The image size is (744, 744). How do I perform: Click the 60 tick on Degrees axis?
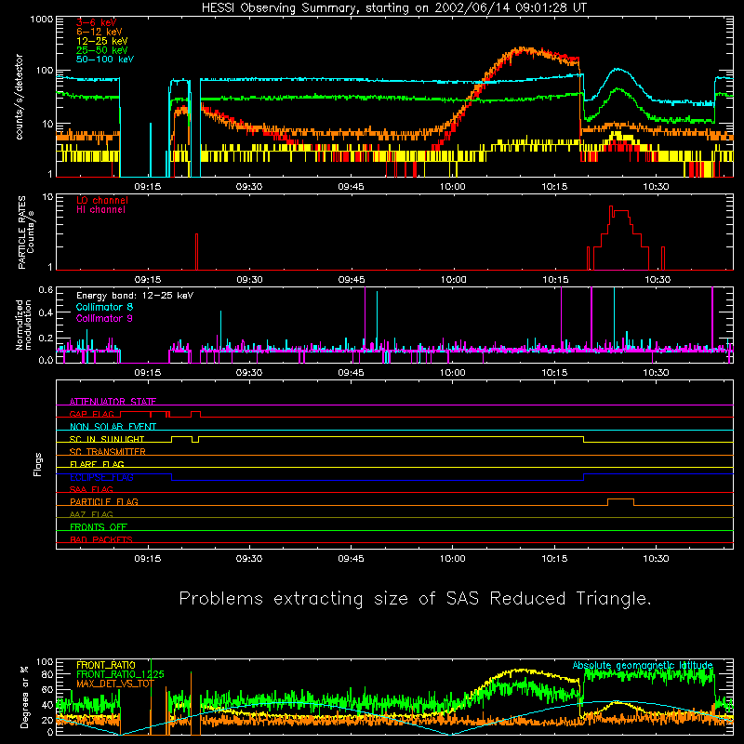click(x=47, y=689)
